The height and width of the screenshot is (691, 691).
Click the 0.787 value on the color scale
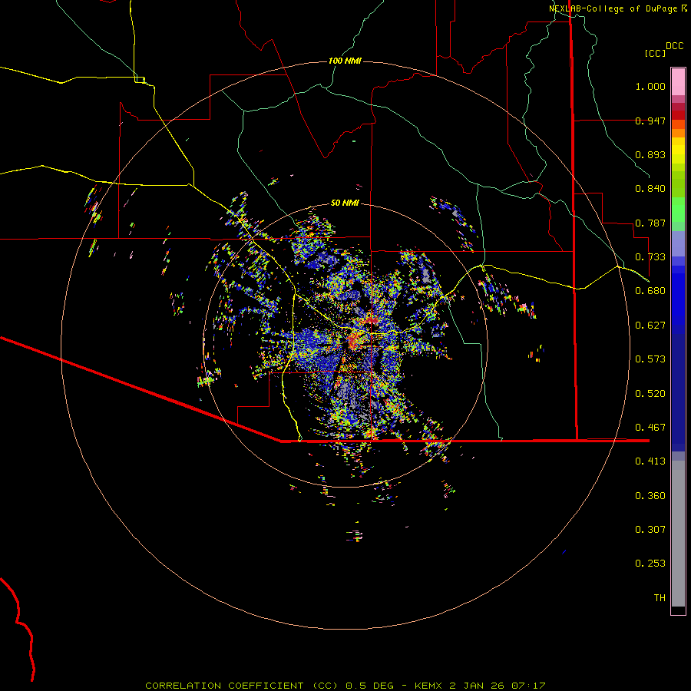650,223
